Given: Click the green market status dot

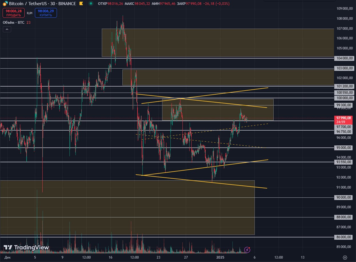Looking at the screenshot, I should click(x=91, y=4).
